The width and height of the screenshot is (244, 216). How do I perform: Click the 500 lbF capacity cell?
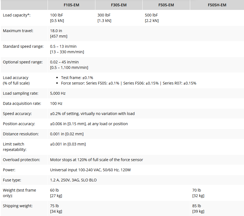point(152,18)
